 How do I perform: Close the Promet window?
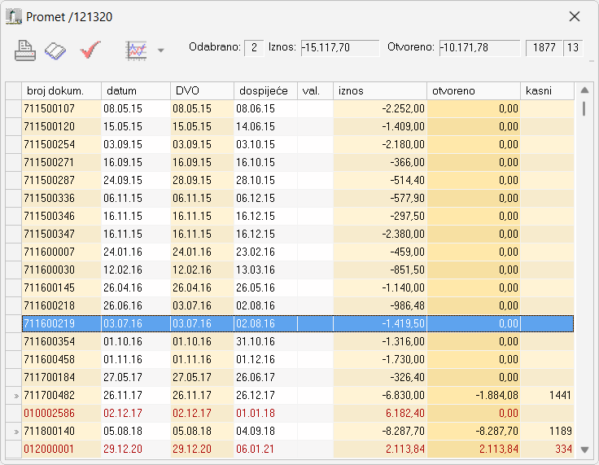(575, 16)
